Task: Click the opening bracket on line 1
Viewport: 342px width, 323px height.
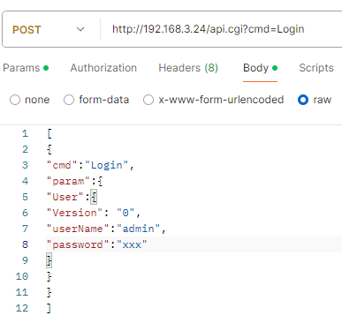Action: pos(49,133)
